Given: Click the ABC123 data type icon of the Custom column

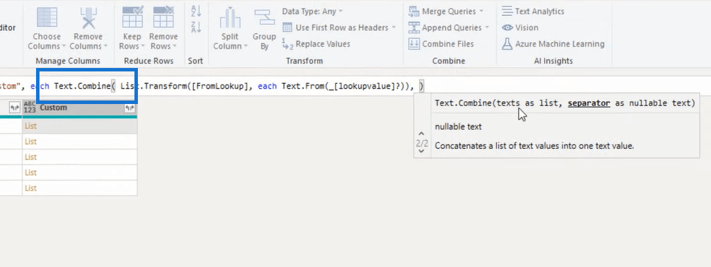Looking at the screenshot, I should click(30, 107).
